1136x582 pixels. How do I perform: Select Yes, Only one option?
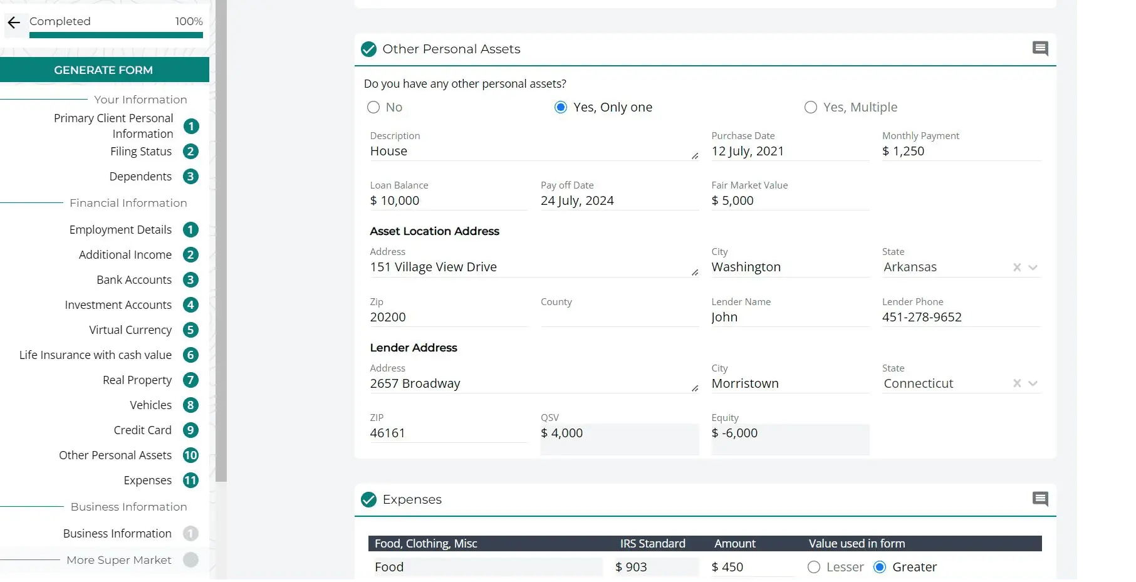[561, 107]
